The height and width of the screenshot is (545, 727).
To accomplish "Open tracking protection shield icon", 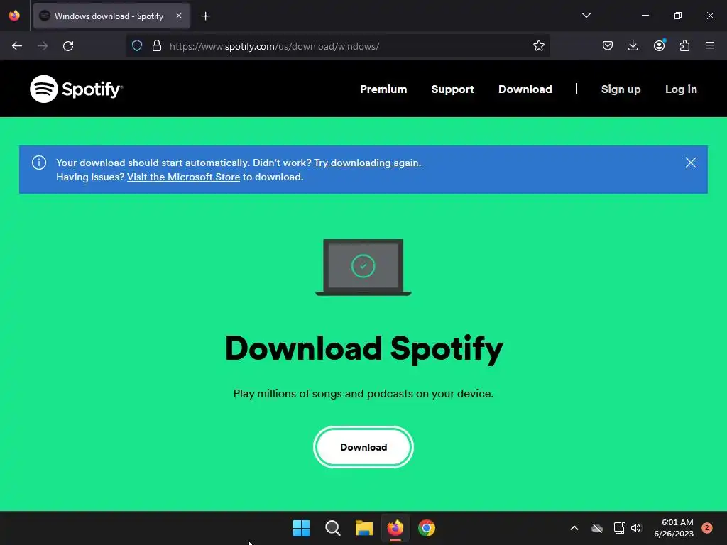I will (137, 46).
